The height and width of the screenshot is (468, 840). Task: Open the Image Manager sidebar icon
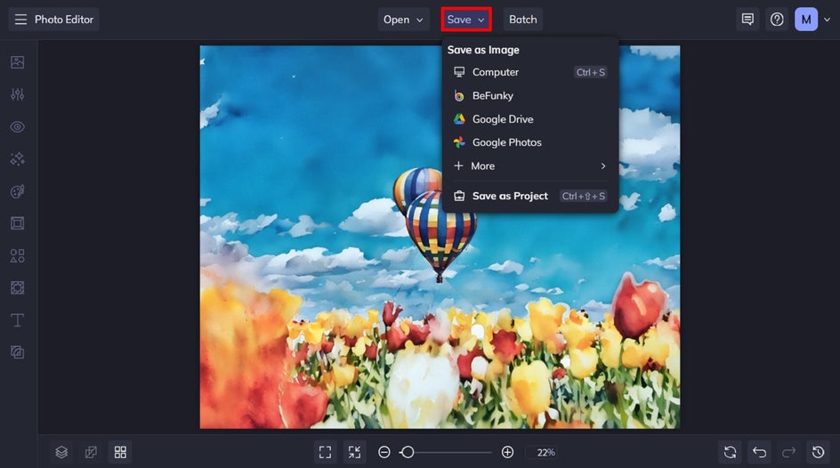click(17, 62)
